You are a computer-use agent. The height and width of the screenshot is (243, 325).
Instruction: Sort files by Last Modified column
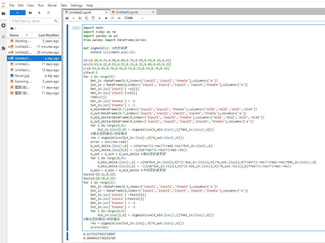[x=48, y=35]
